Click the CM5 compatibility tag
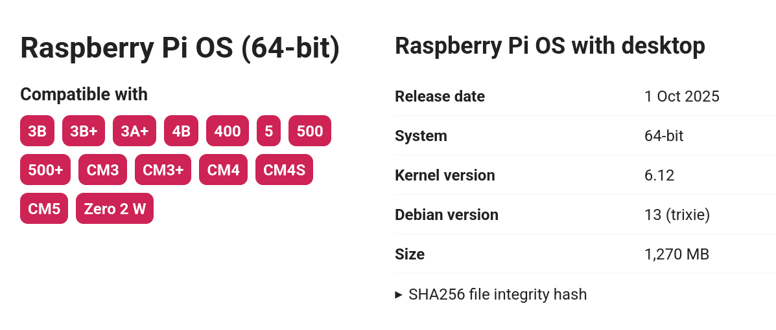776x330 pixels. [44, 209]
